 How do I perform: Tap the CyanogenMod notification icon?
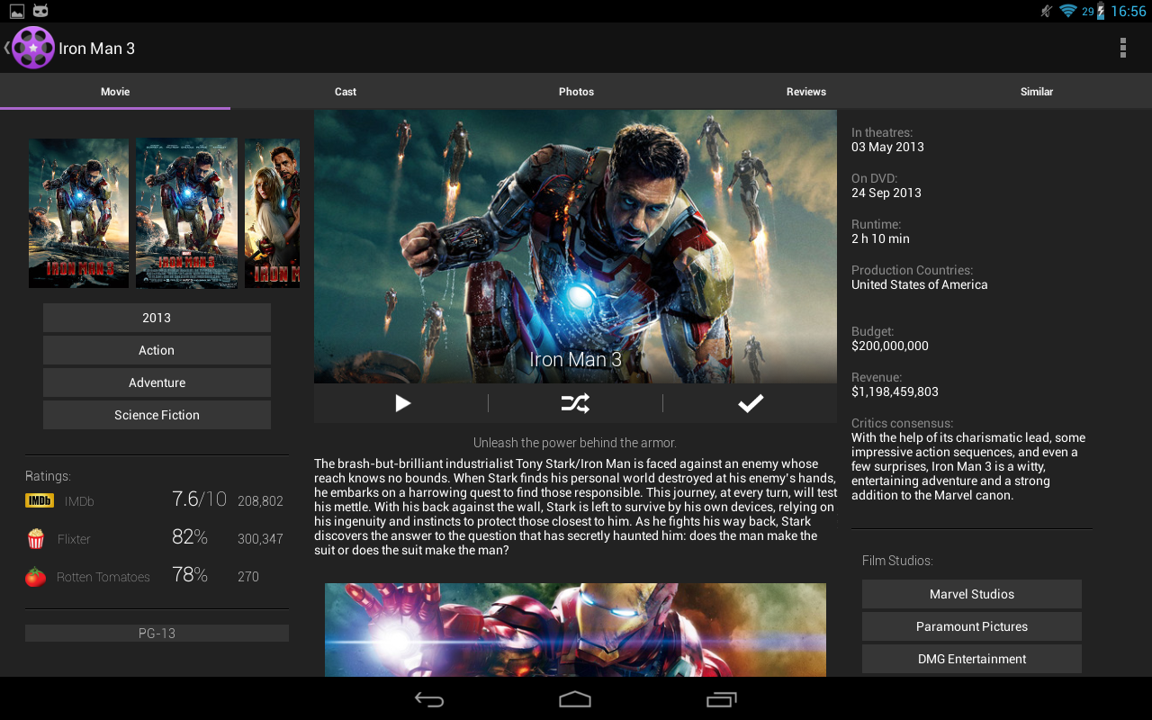40,11
